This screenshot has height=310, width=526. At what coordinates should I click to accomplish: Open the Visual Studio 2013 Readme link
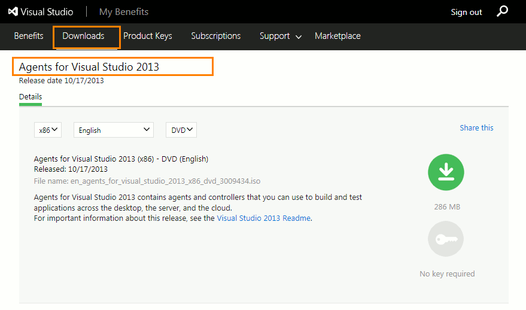tap(263, 218)
